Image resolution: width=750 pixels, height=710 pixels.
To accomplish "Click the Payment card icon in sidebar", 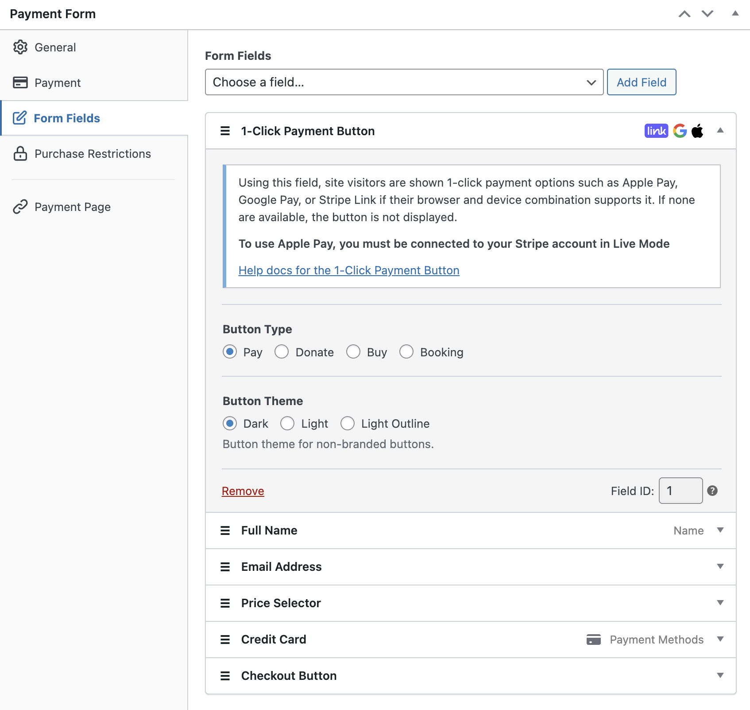I will point(20,82).
